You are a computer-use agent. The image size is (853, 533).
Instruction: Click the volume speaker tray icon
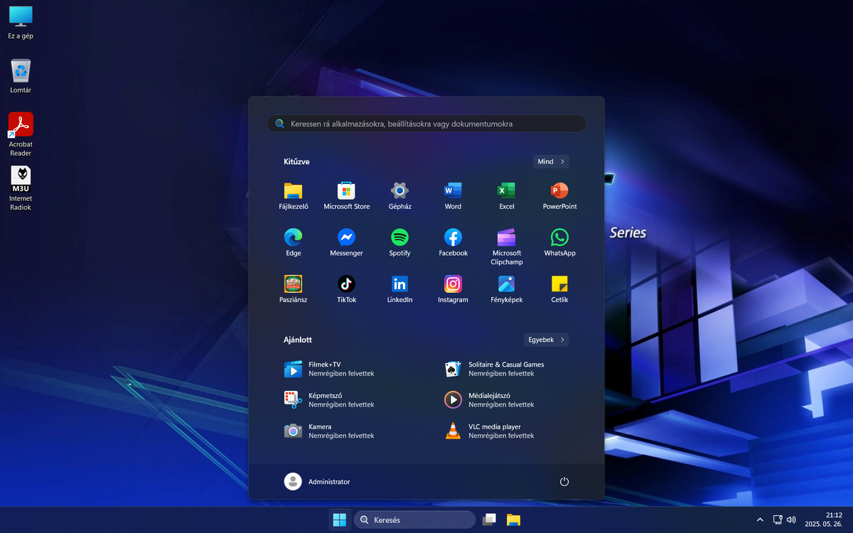791,519
